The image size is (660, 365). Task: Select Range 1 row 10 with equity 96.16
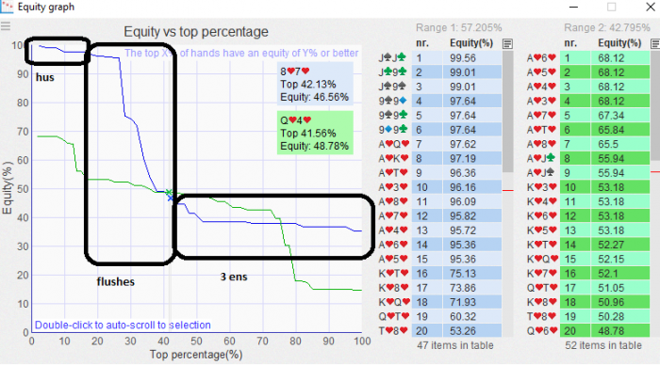[x=439, y=187]
